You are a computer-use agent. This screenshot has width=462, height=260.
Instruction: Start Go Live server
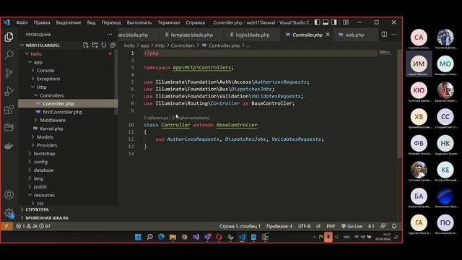pos(352,226)
